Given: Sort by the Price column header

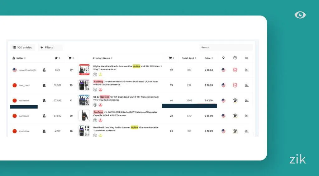Looking at the screenshot, I should pos(208,58).
